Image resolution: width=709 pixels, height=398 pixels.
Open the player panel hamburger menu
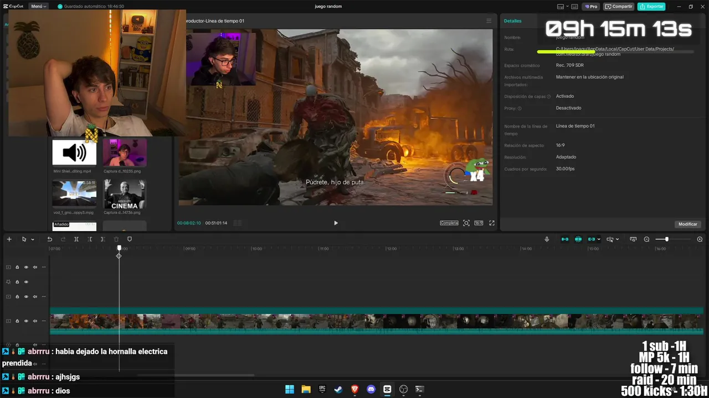click(x=489, y=21)
